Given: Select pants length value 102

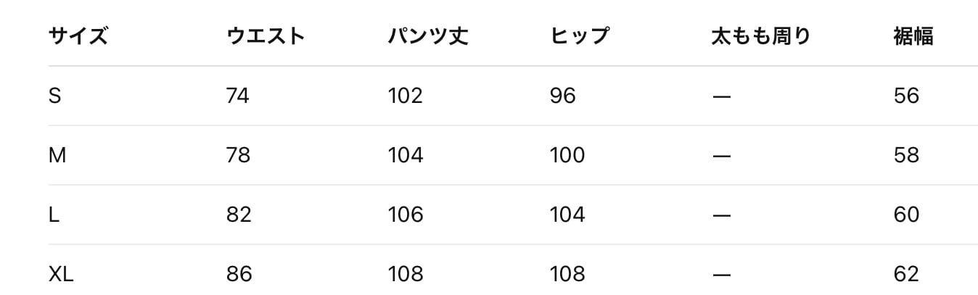Looking at the screenshot, I should pyautogui.click(x=405, y=96).
